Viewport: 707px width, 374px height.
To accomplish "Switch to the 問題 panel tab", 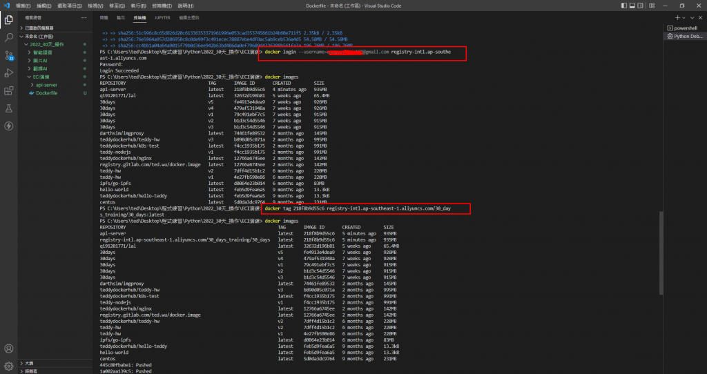I will [104, 17].
